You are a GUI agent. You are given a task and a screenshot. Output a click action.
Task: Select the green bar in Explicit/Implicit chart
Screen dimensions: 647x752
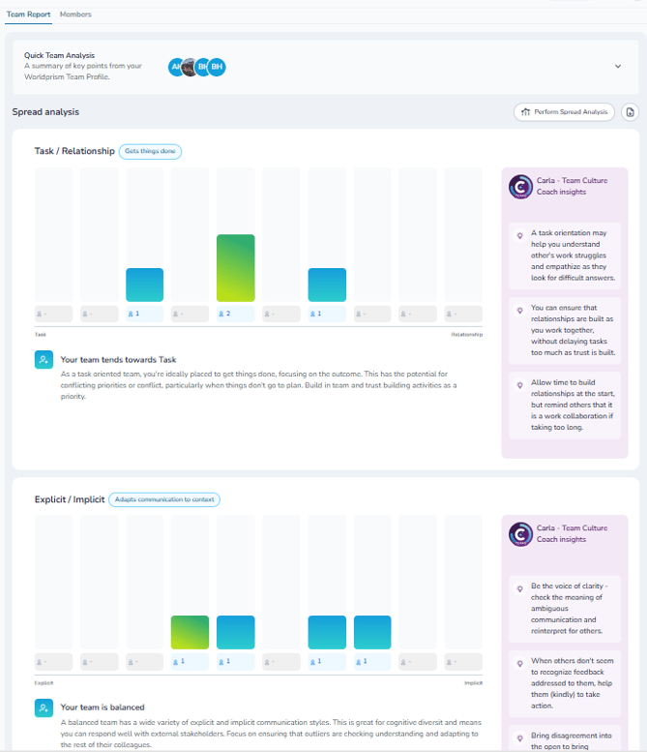[190, 632]
